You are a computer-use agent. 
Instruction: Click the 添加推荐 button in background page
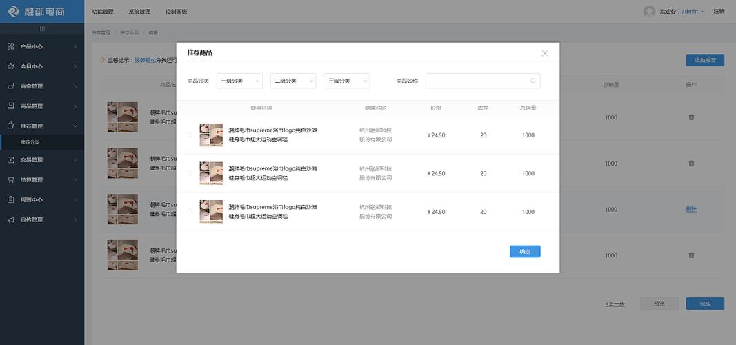click(705, 60)
